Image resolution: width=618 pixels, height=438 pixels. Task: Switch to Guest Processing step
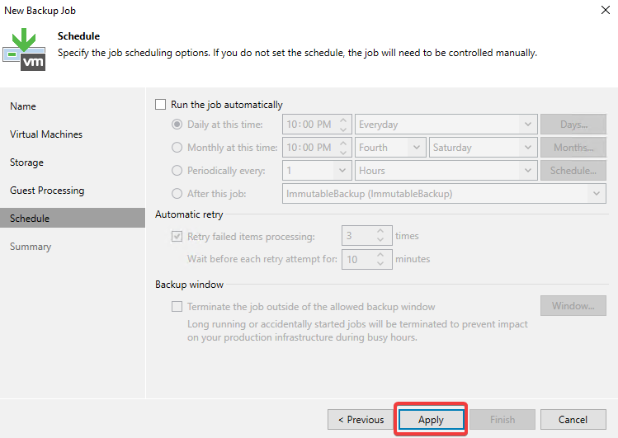[x=47, y=191]
